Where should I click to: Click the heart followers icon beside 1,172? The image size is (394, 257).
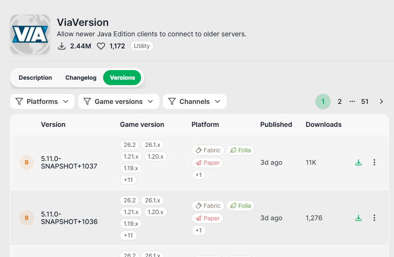(101, 46)
